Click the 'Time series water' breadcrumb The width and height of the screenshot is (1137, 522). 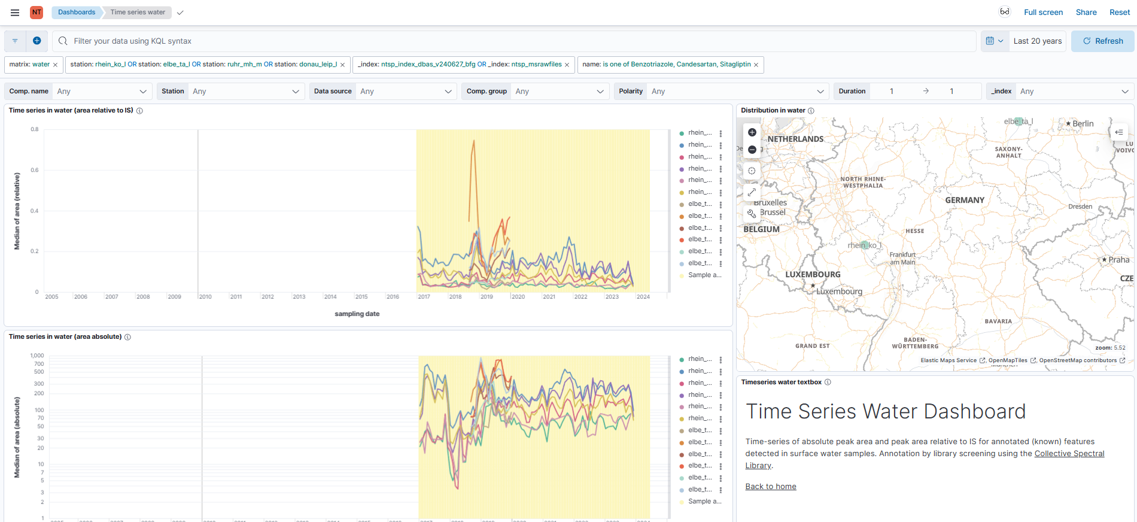tap(138, 12)
